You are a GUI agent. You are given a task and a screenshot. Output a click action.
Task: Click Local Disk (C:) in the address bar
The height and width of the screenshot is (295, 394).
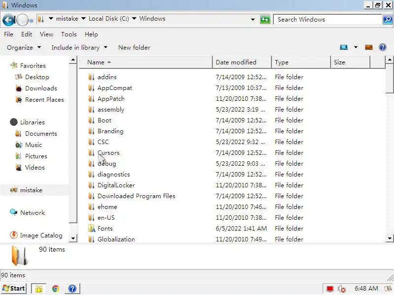[x=108, y=19]
